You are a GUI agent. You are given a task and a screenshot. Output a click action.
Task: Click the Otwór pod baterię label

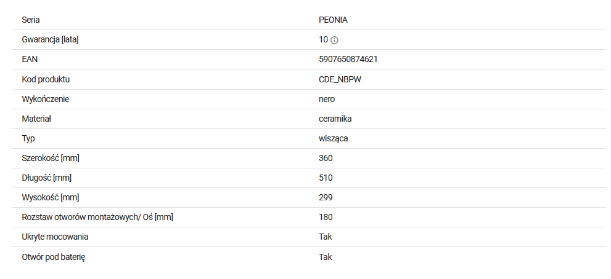(54, 257)
